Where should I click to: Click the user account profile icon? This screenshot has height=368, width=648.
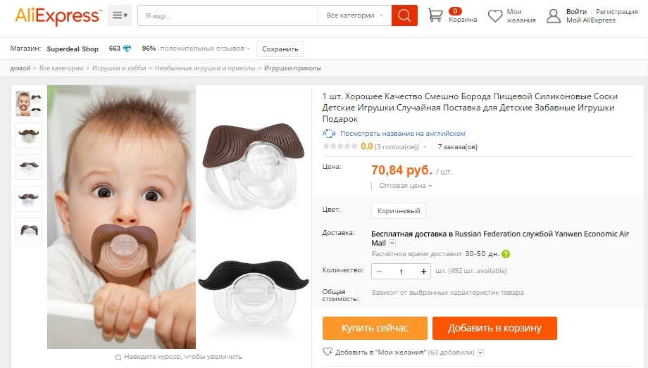pos(554,15)
